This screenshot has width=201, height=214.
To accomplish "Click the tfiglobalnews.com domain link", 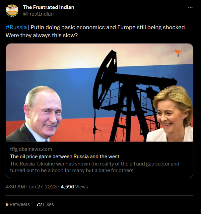I will (x=31, y=149).
